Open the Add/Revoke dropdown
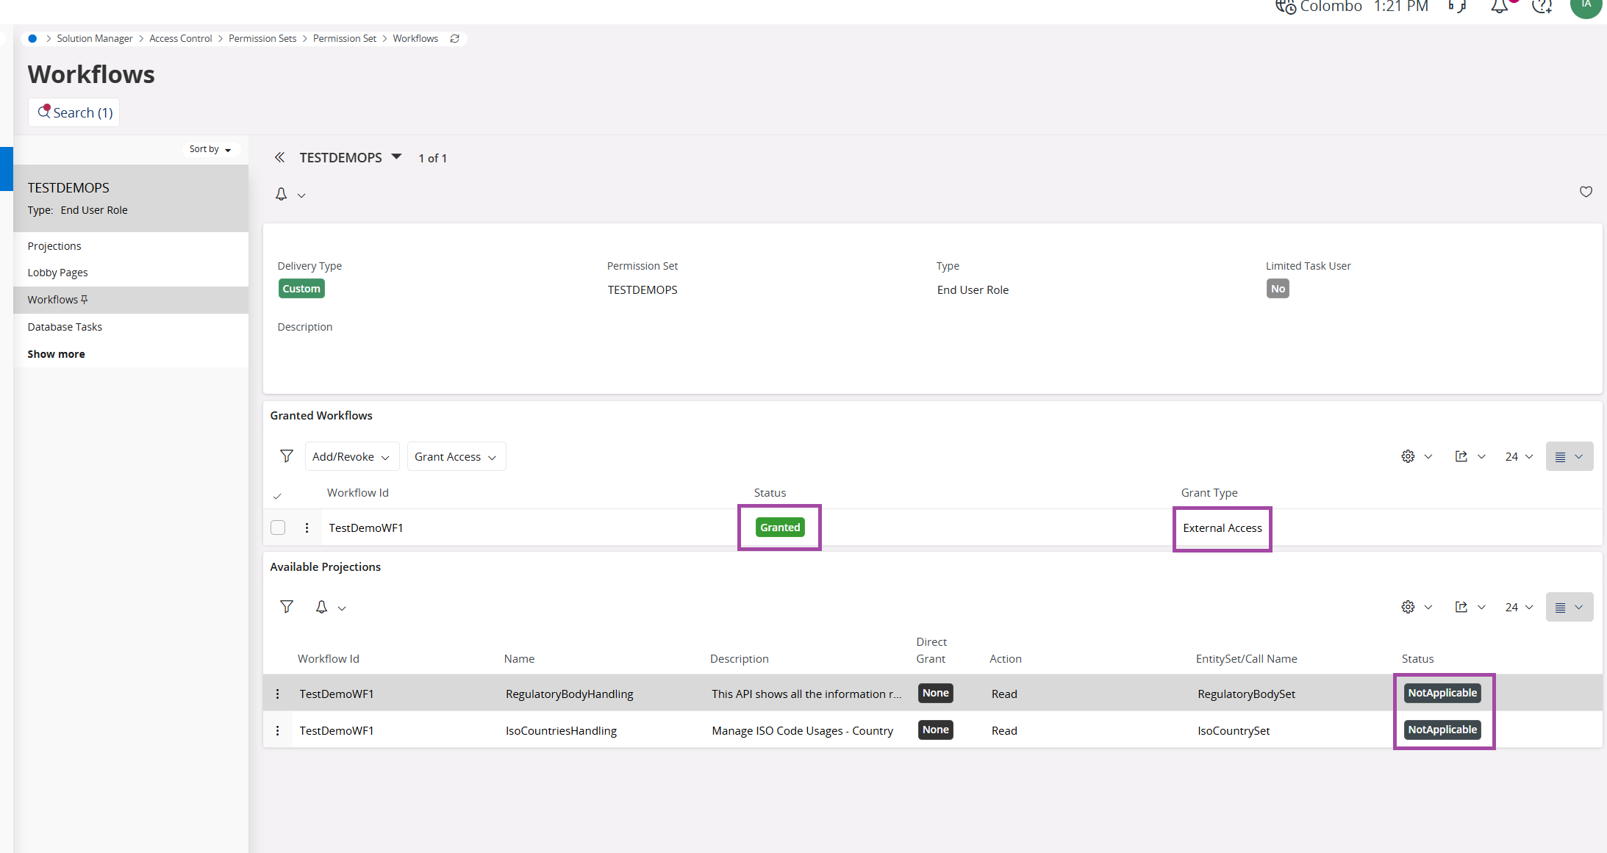Viewport: 1607px width, 853px height. point(351,456)
